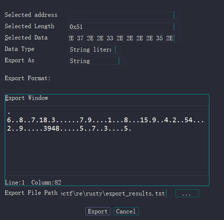Viewport: 224px width, 220px height.
Task: Click the Selected Data label
Action: click(x=26, y=38)
